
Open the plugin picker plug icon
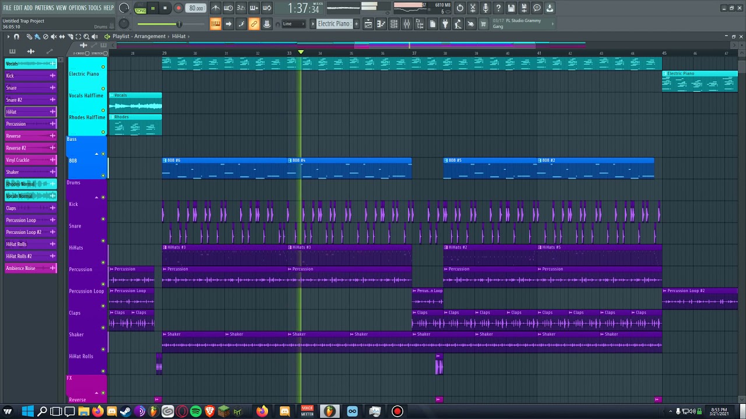[445, 24]
